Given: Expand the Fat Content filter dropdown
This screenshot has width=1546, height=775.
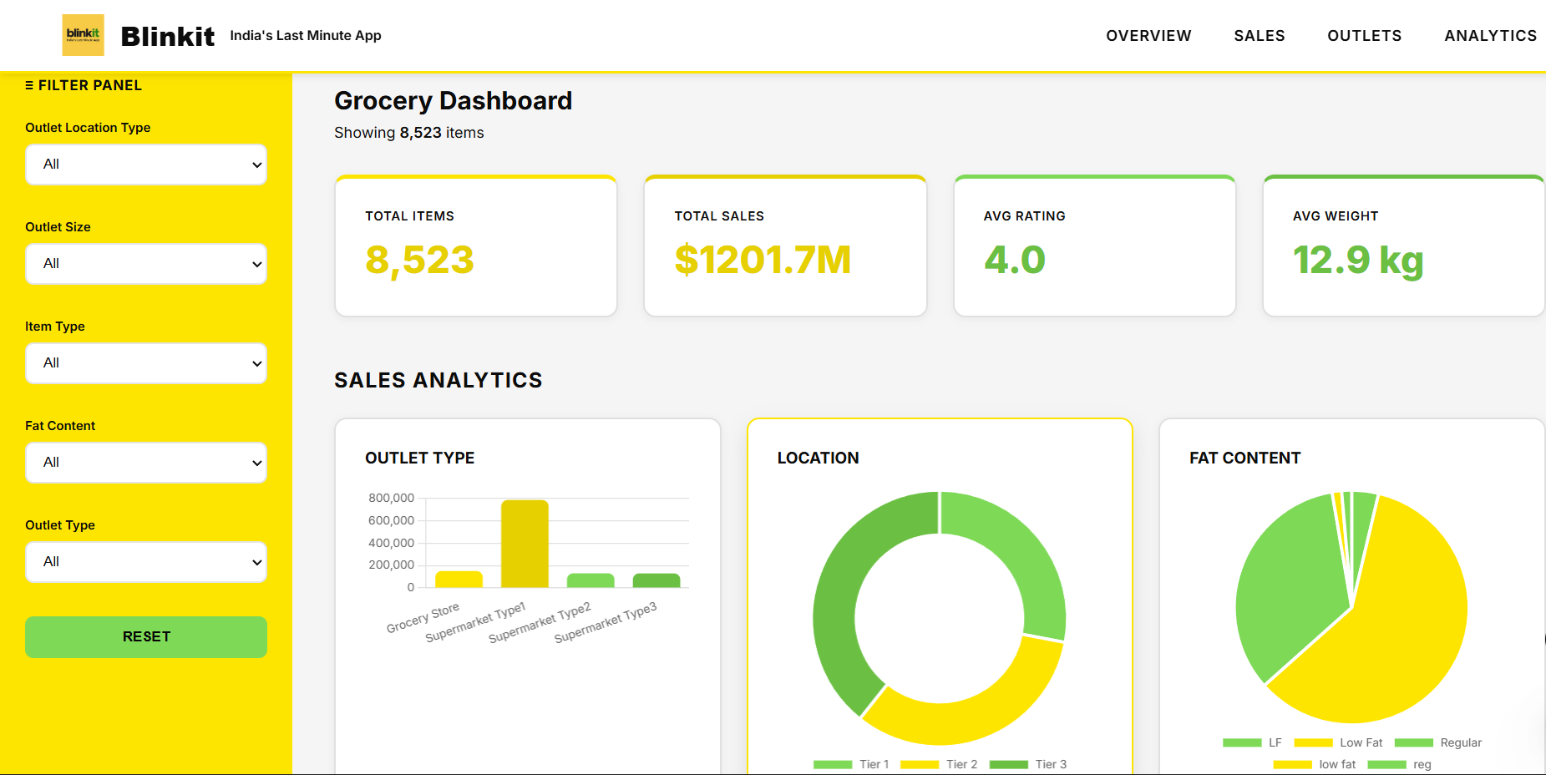Looking at the screenshot, I should coord(146,463).
